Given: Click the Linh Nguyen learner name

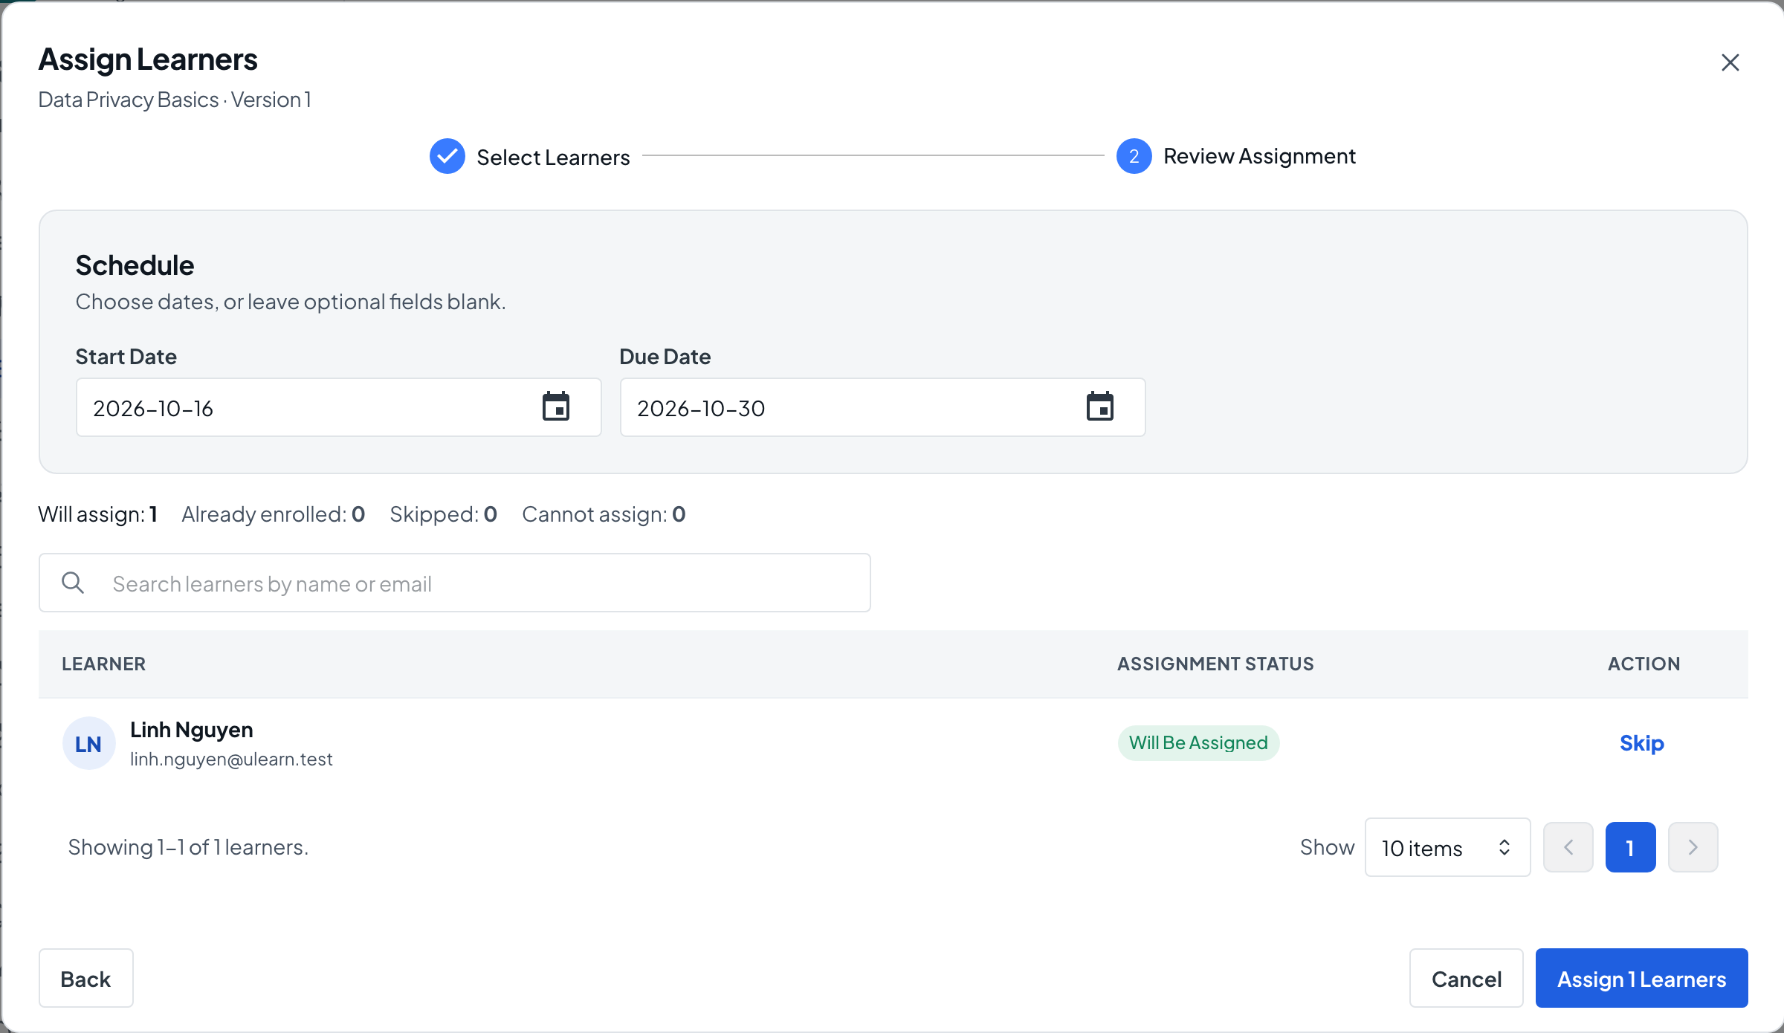Looking at the screenshot, I should point(191,730).
